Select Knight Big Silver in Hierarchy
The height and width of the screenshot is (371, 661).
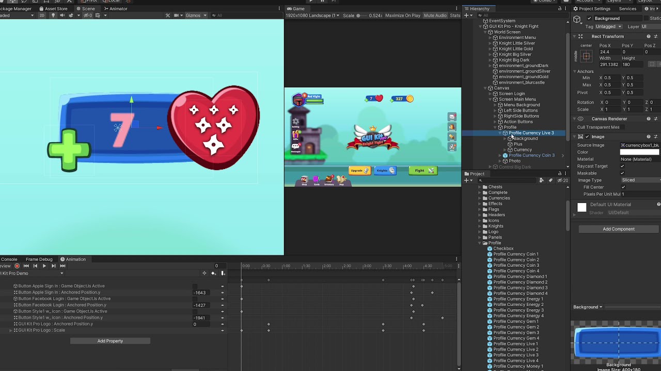coord(515,55)
